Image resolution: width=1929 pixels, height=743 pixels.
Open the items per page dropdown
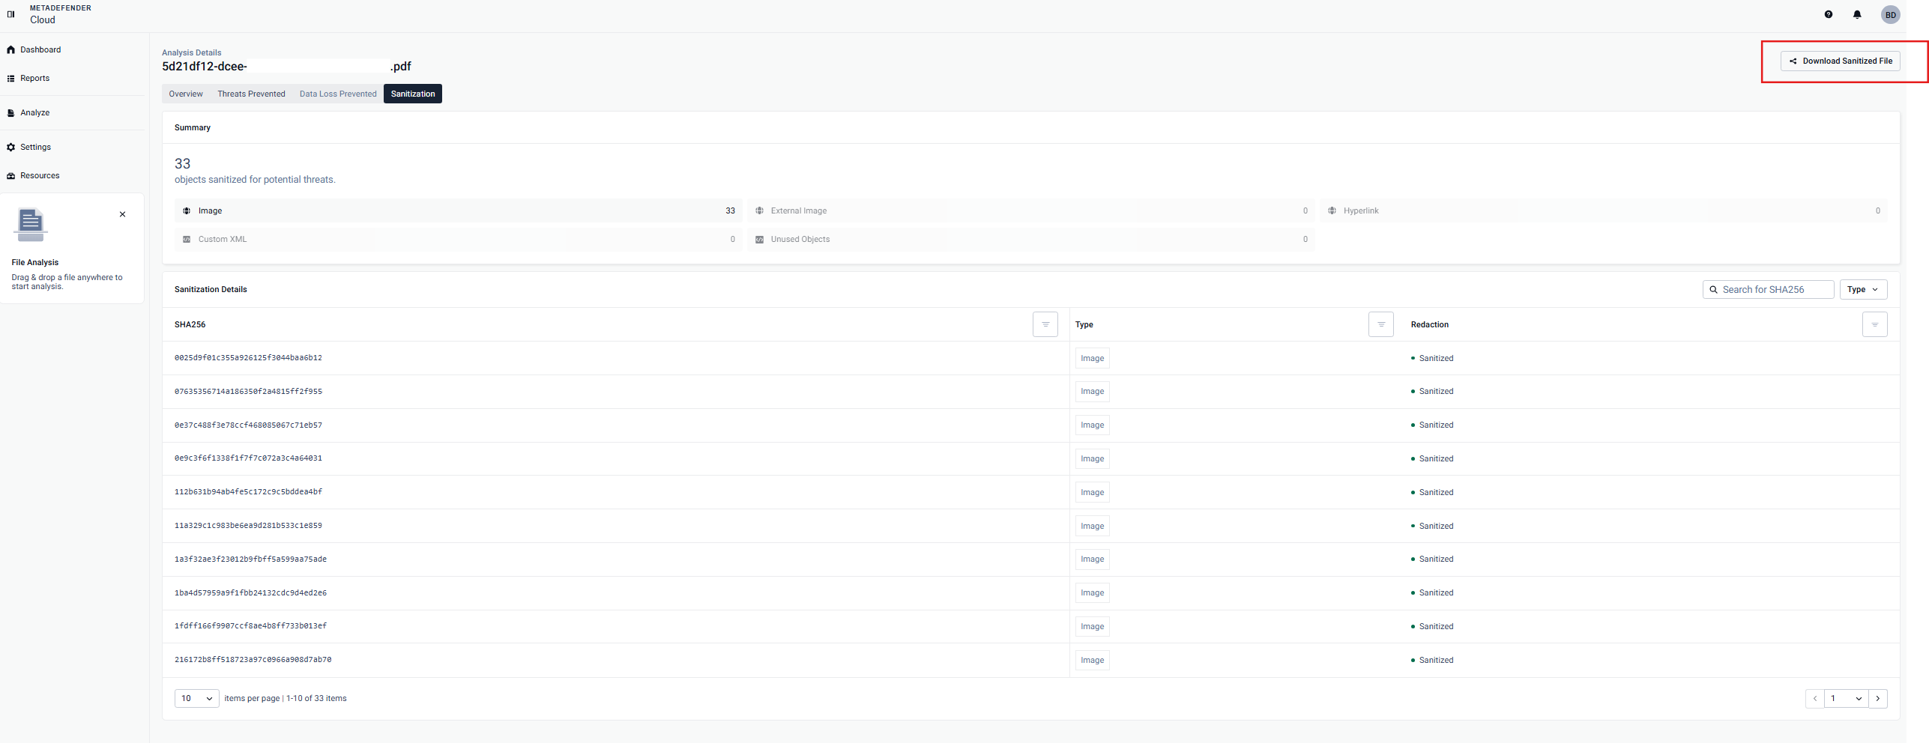[196, 698]
